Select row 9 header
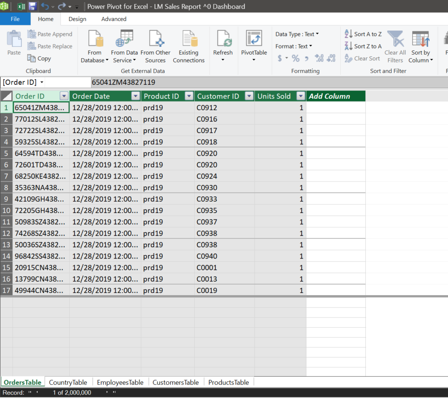This screenshot has height=398, width=448. click(x=6, y=199)
